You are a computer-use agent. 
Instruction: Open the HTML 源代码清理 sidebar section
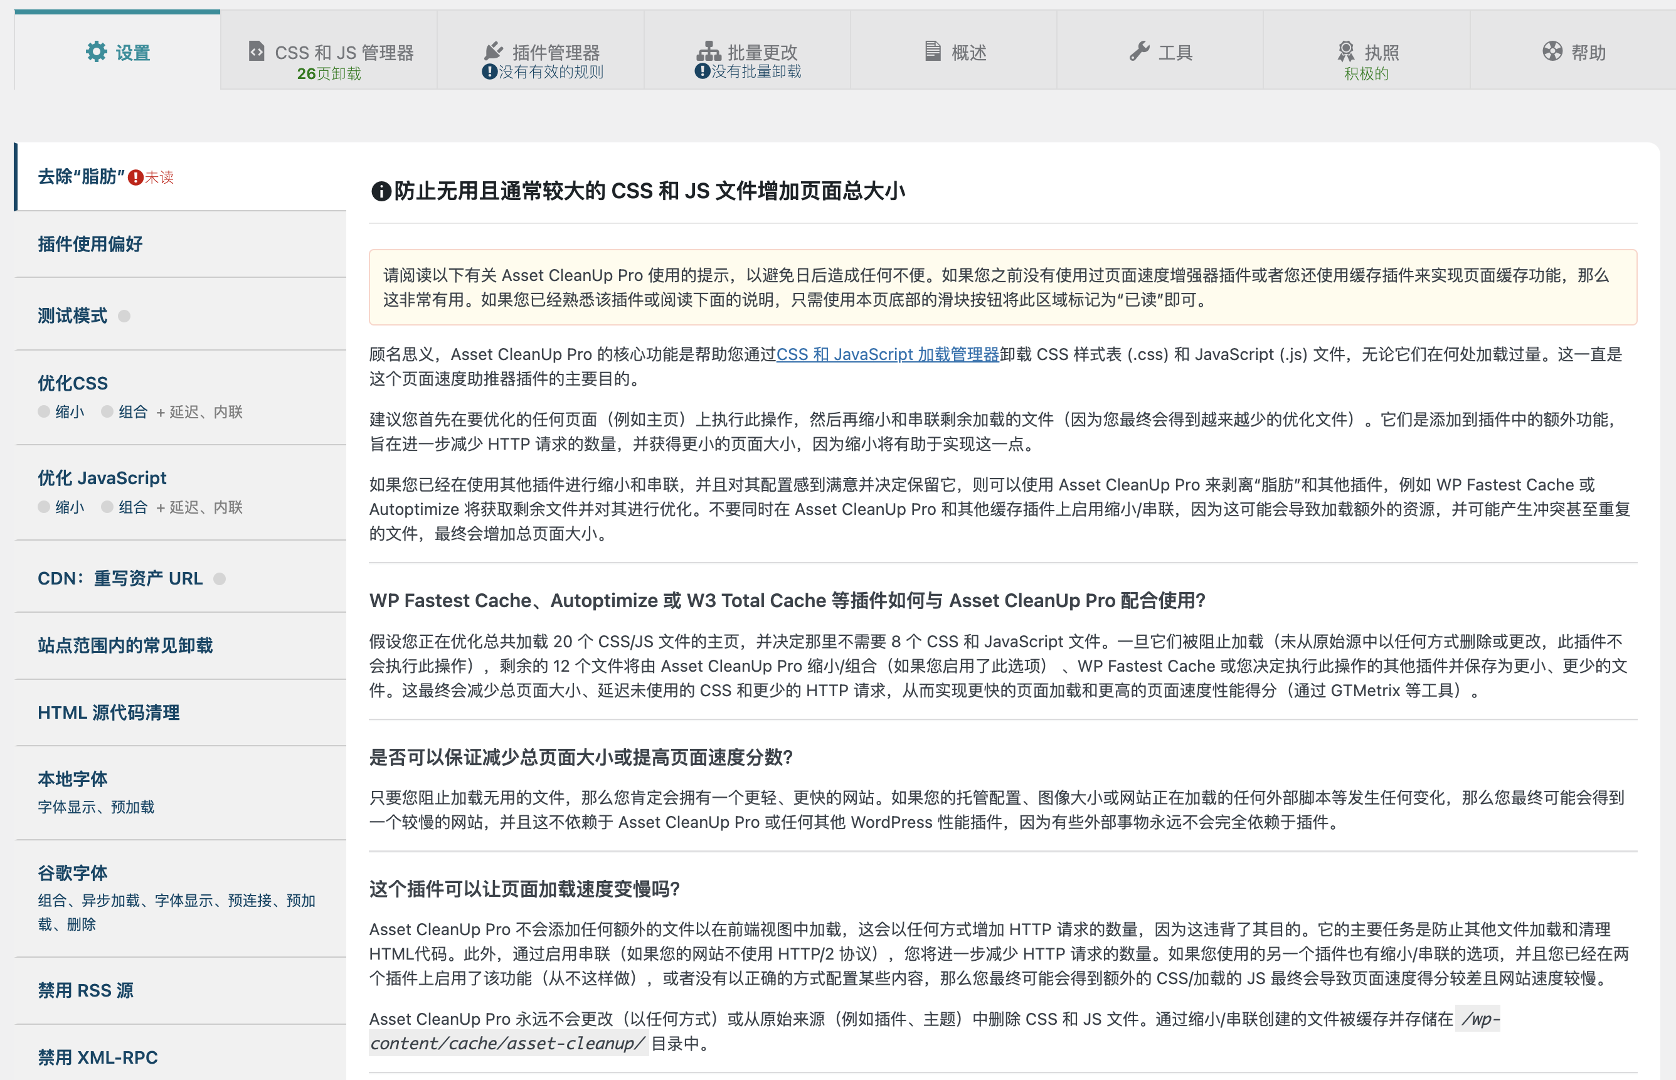coord(181,712)
